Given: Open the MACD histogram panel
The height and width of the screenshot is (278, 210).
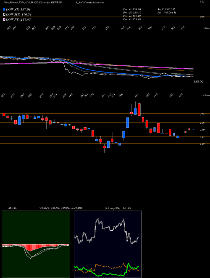Looking at the screenshot, I should 36,244.
